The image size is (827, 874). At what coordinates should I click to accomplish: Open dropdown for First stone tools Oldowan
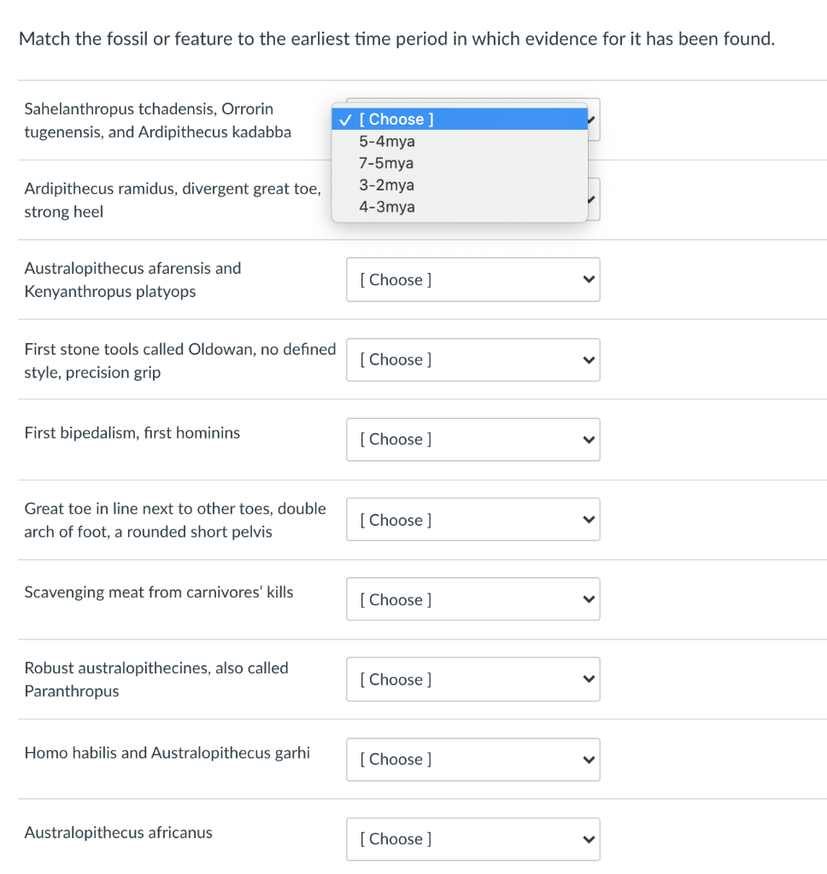(x=472, y=359)
